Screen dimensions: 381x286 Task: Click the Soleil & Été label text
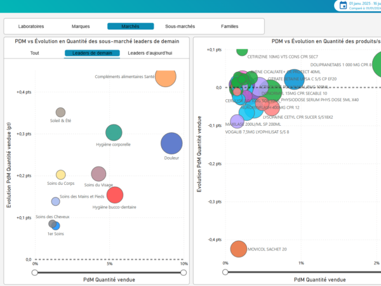click(x=60, y=121)
